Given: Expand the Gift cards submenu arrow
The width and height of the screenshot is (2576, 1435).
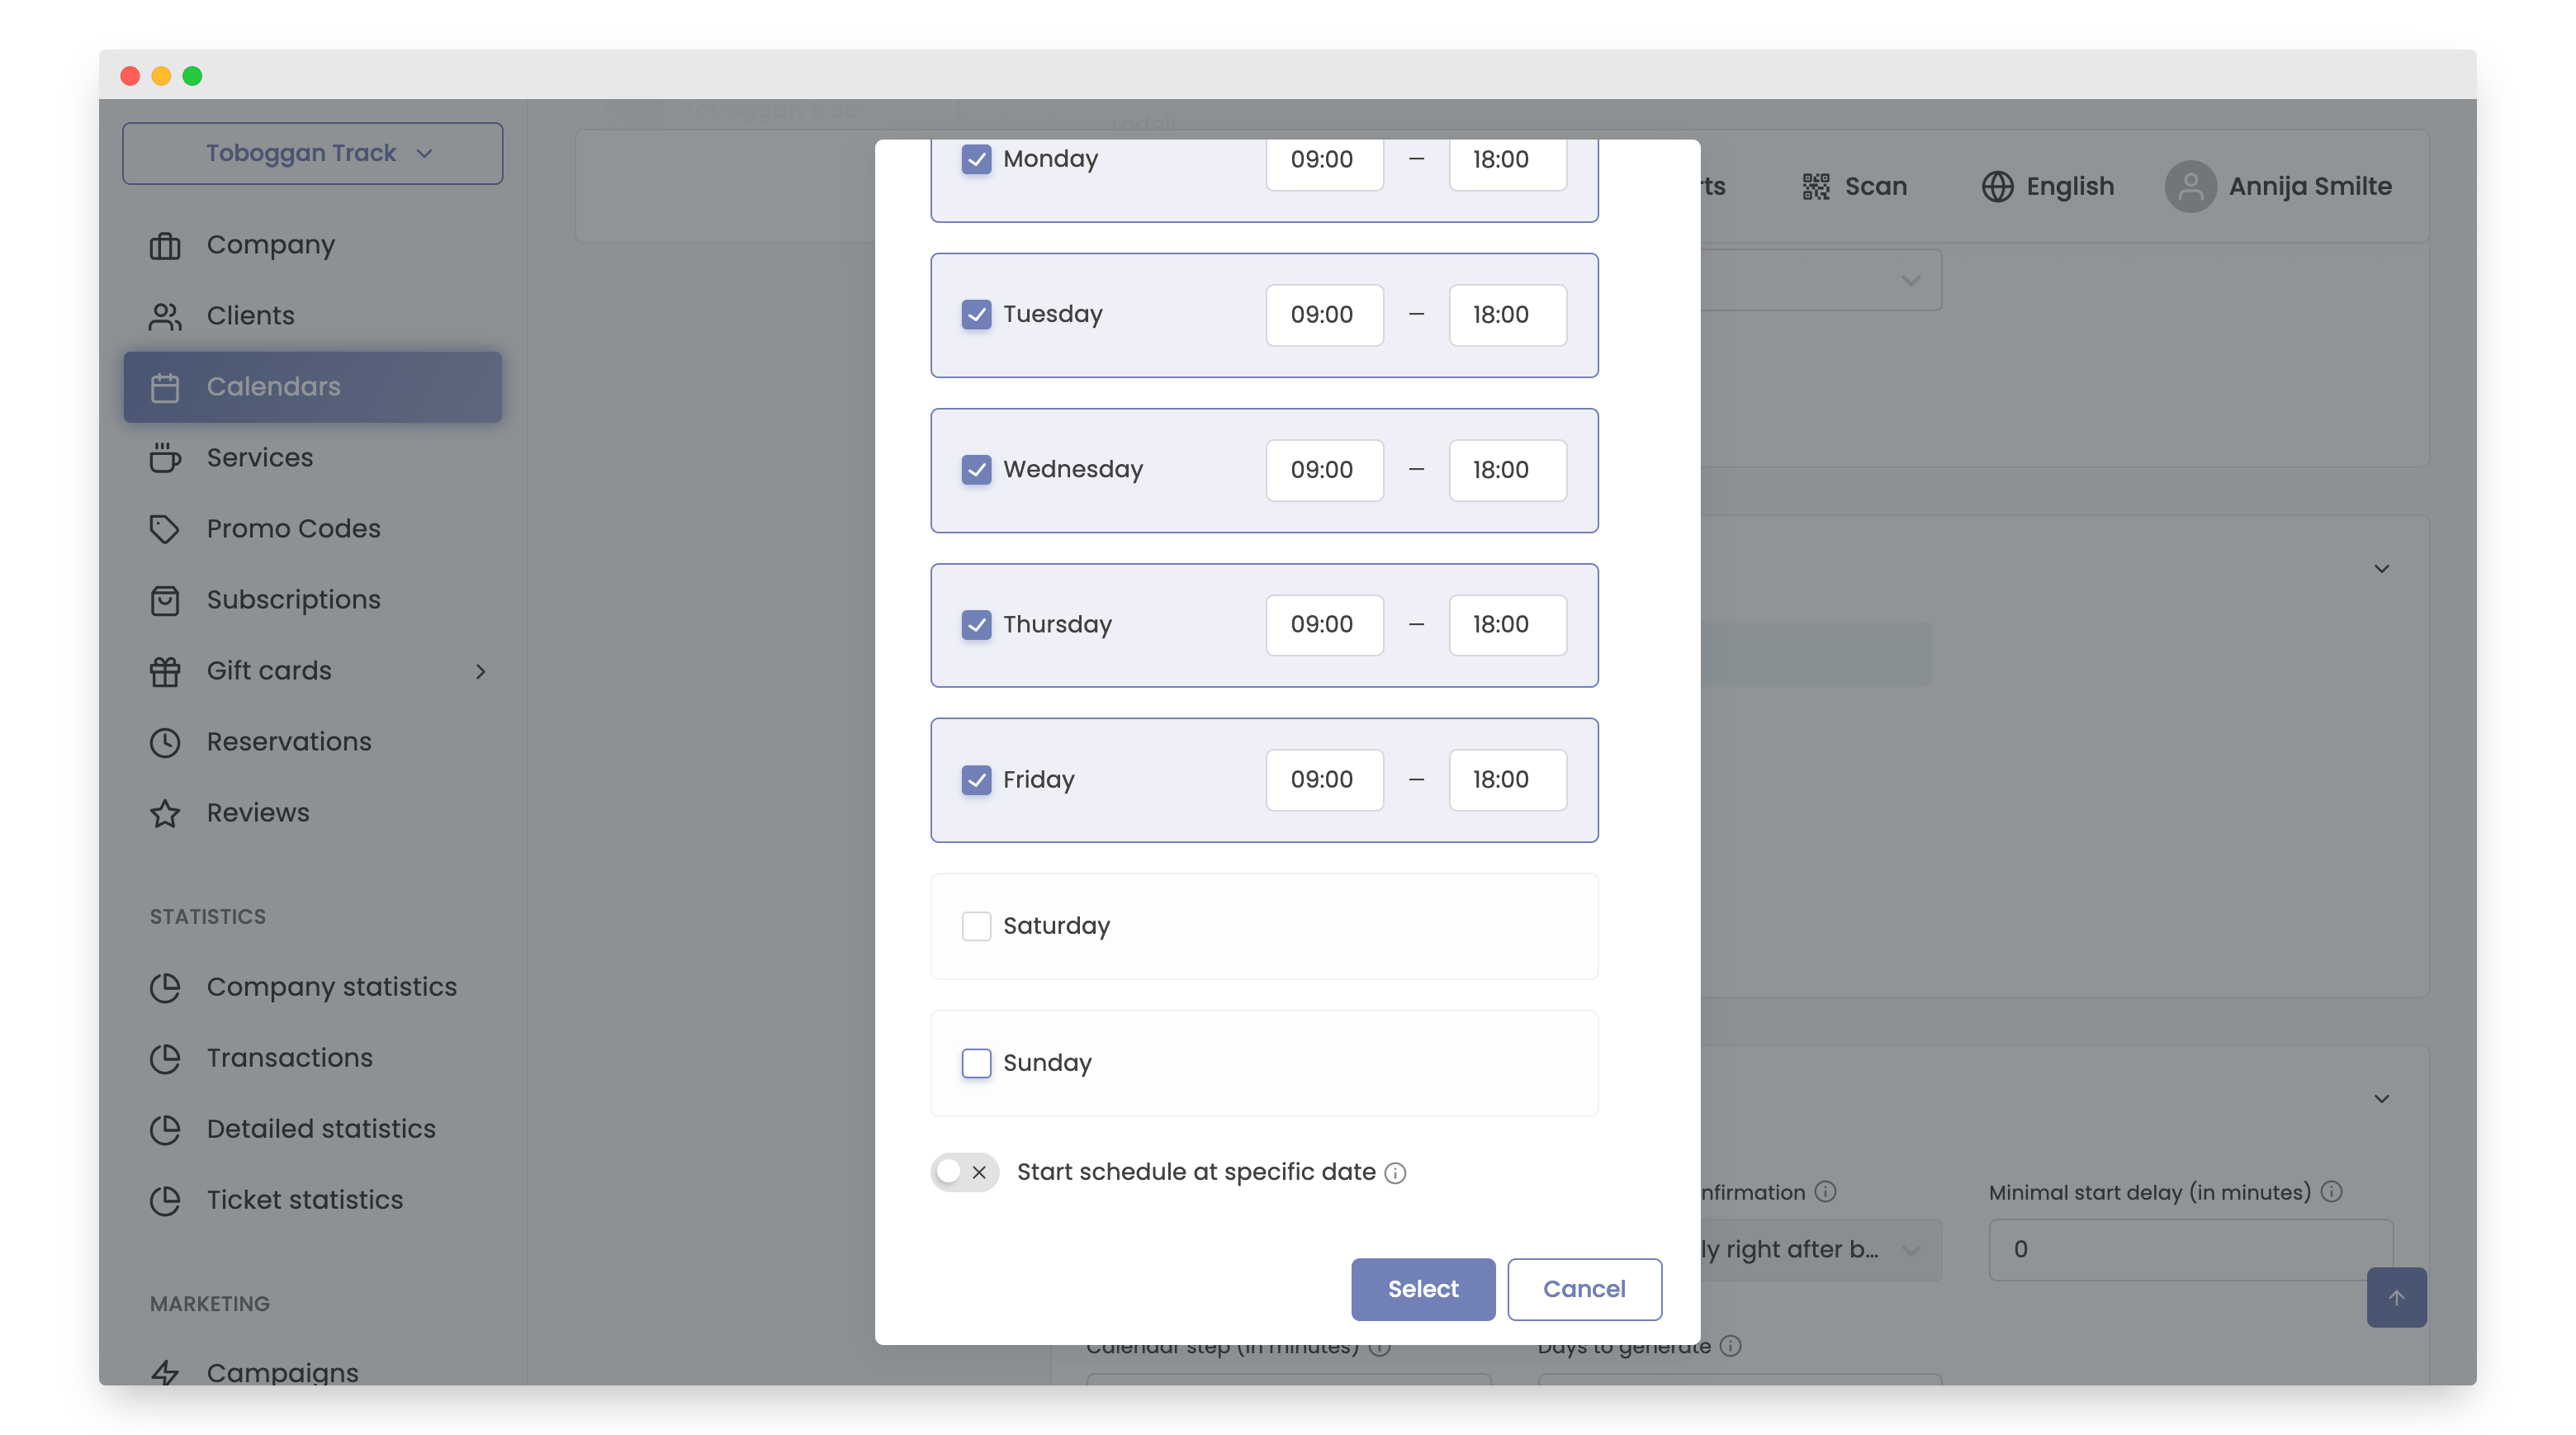Looking at the screenshot, I should click(x=480, y=671).
